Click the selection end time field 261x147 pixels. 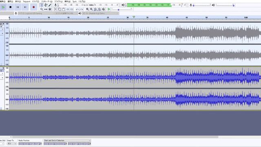tap(80, 144)
